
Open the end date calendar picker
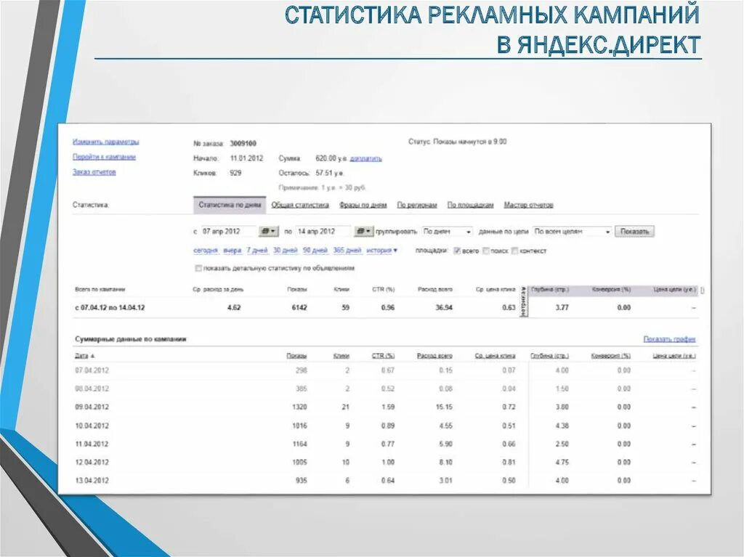point(364,232)
